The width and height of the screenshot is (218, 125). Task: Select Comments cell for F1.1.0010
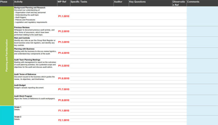coord(202,111)
